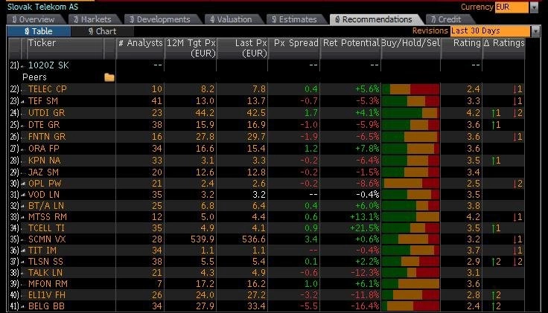Select the Table view button
Image resolution: width=548 pixels, height=313 pixels.
[39, 31]
